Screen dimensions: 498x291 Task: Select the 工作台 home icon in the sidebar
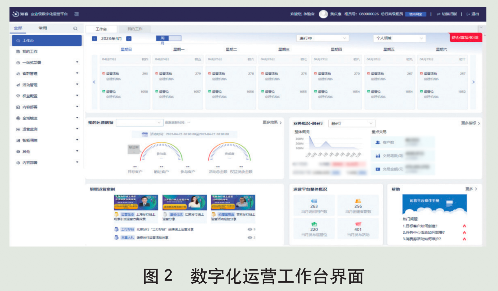tap(18, 41)
